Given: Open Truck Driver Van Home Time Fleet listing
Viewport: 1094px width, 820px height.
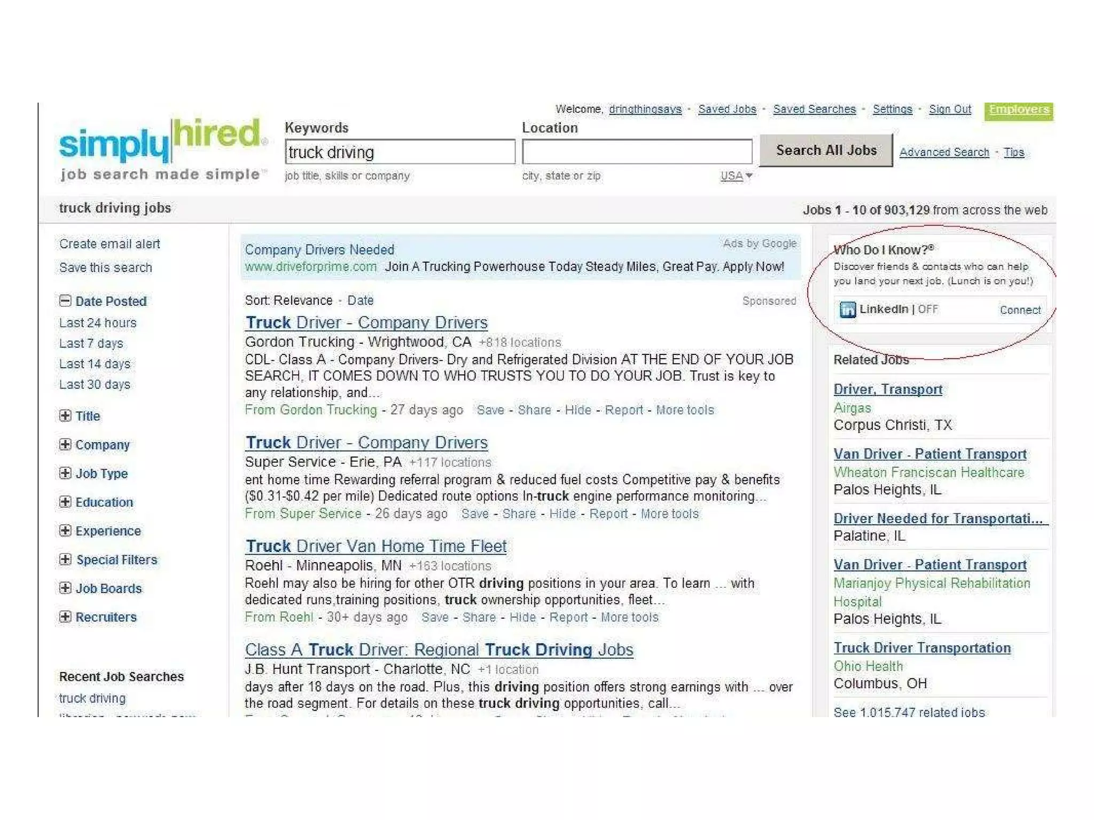Looking at the screenshot, I should pyautogui.click(x=376, y=546).
